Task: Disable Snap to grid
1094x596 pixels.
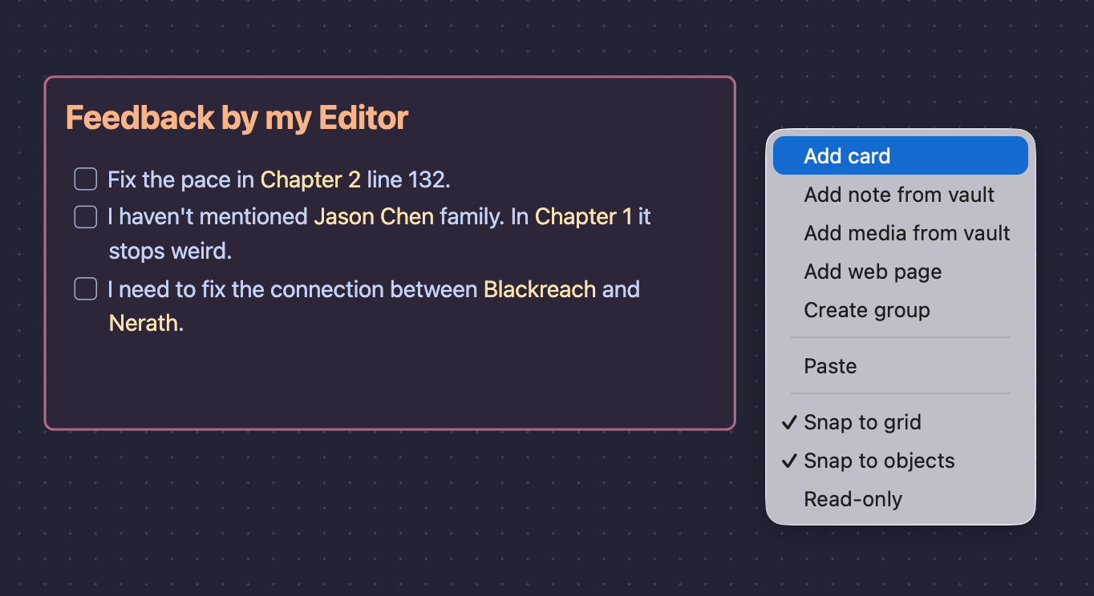Action: (x=862, y=422)
